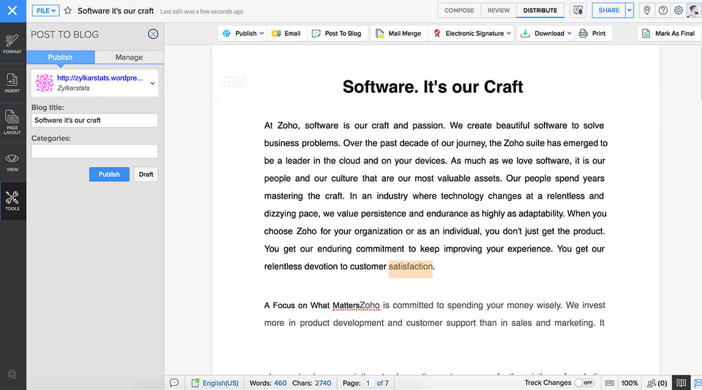
Task: Open the Format panel in sidebar
Action: [x=12, y=44]
